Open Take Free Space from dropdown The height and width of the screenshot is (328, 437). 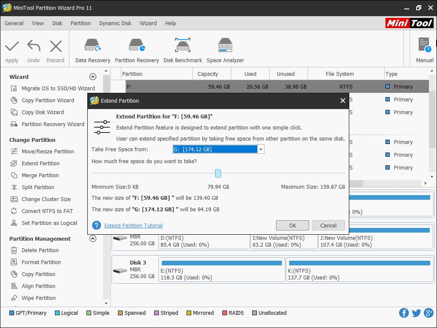pos(261,150)
